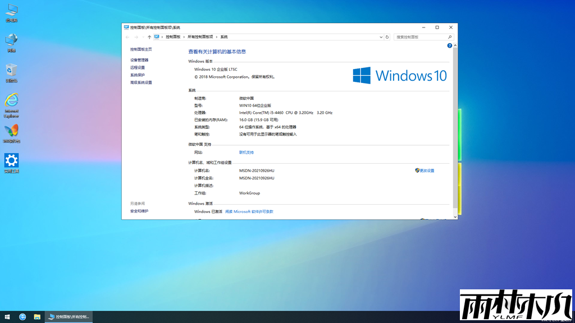
Task: Open This PC from the desktop
Action: [x=11, y=8]
